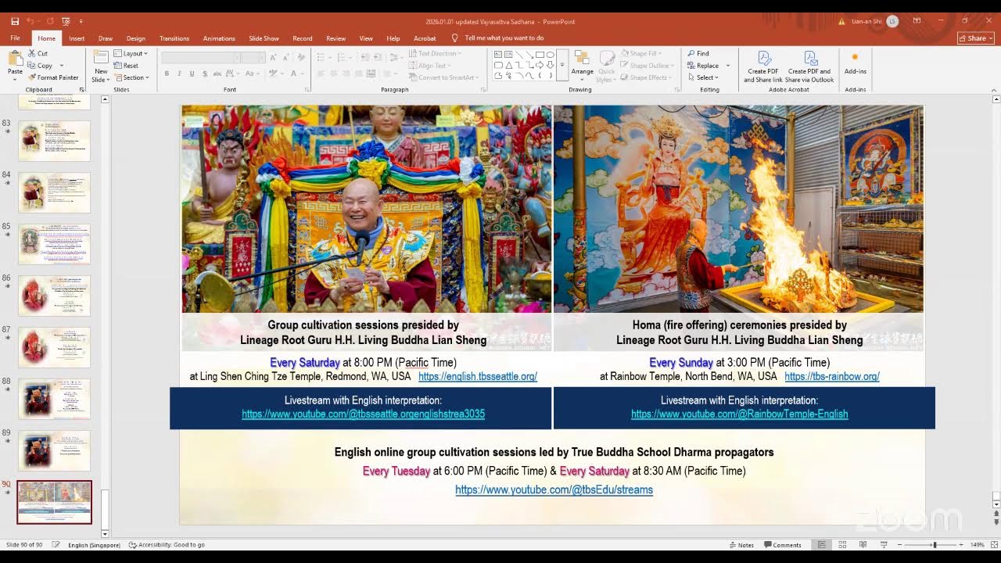Screen dimensions: 1001x563
Task: Expand the Section dropdown
Action: (131, 77)
